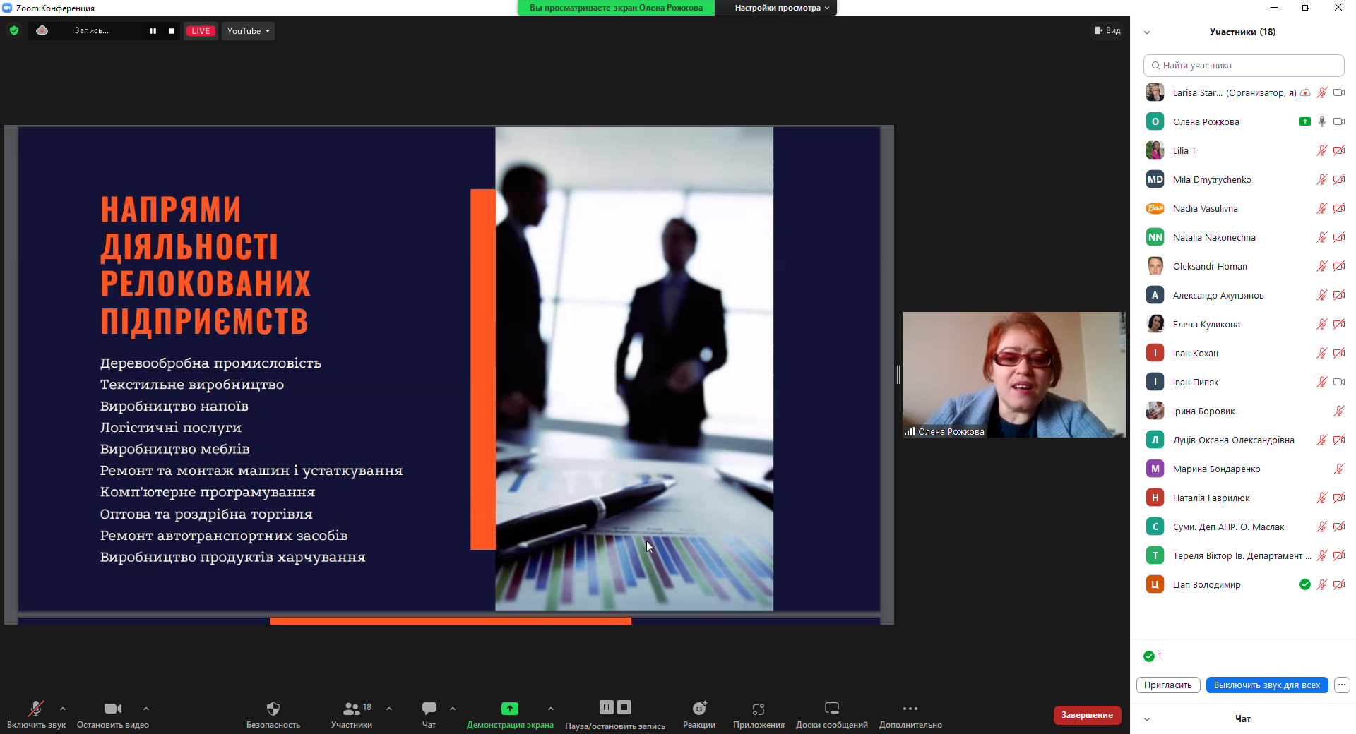Toggle Олена Рожкова's camera icon
The image size is (1356, 734).
click(x=1338, y=121)
